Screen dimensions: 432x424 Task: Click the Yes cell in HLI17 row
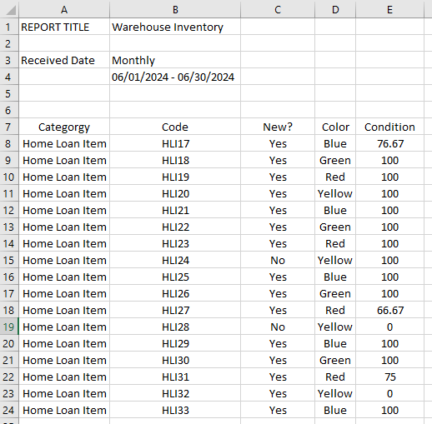278,143
